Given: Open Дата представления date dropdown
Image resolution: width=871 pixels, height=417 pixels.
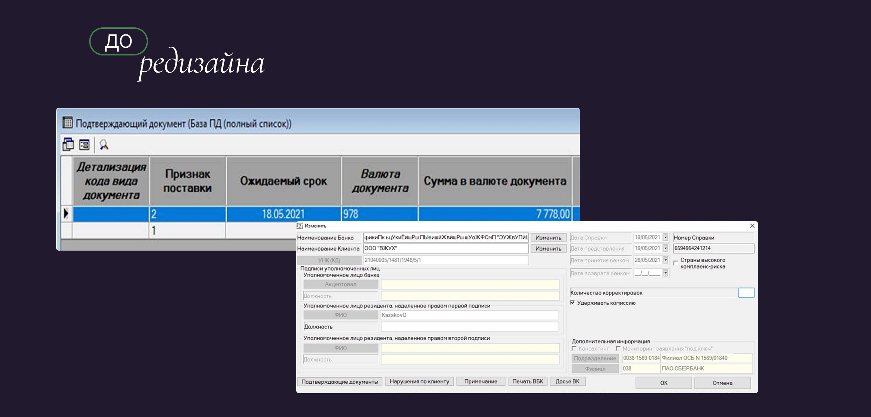Looking at the screenshot, I should point(665,249).
